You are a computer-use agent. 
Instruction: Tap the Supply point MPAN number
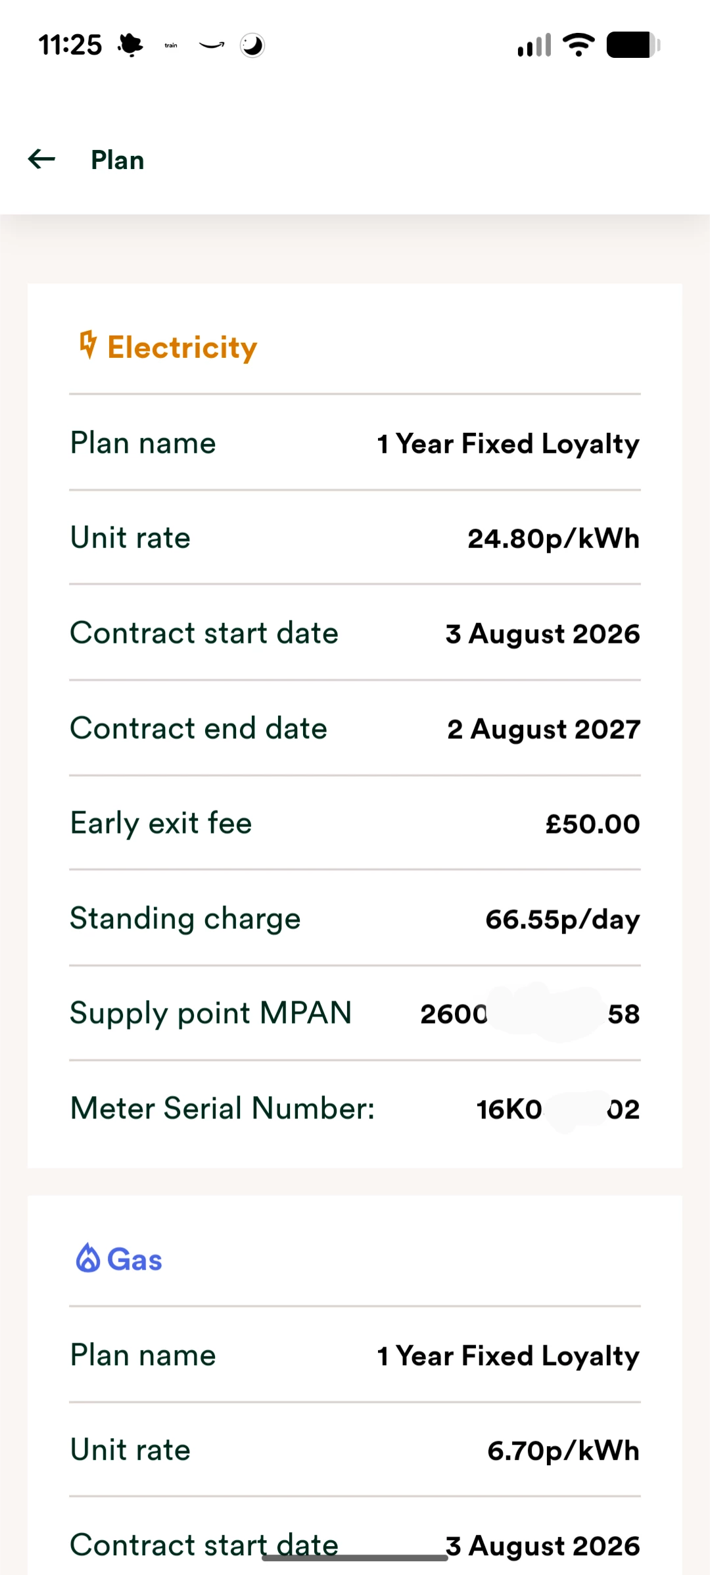point(530,1014)
